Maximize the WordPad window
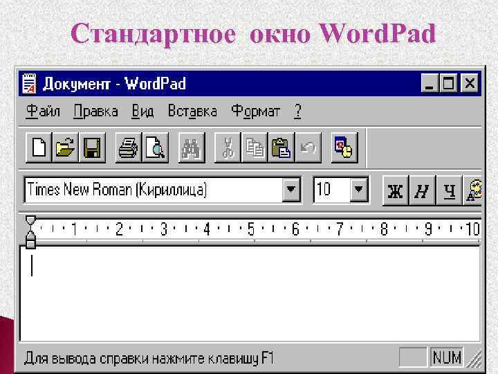The width and height of the screenshot is (498, 374). tap(448, 83)
